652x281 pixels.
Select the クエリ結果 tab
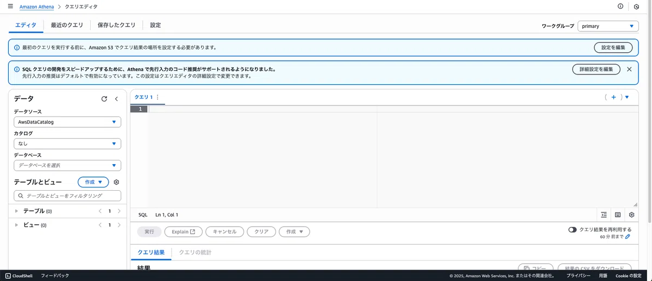point(151,253)
